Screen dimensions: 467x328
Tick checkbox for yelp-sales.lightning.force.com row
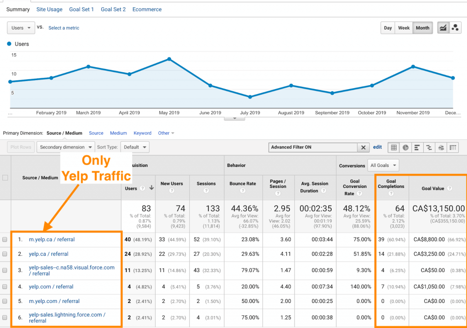click(x=5, y=318)
